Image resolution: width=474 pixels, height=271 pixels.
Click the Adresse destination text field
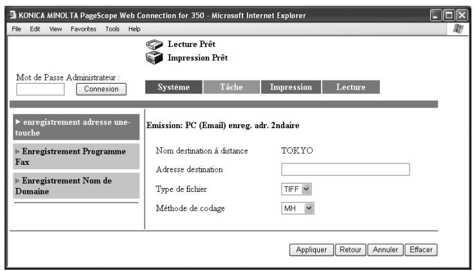pos(346,169)
